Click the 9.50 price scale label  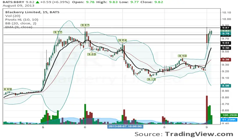(226, 52)
